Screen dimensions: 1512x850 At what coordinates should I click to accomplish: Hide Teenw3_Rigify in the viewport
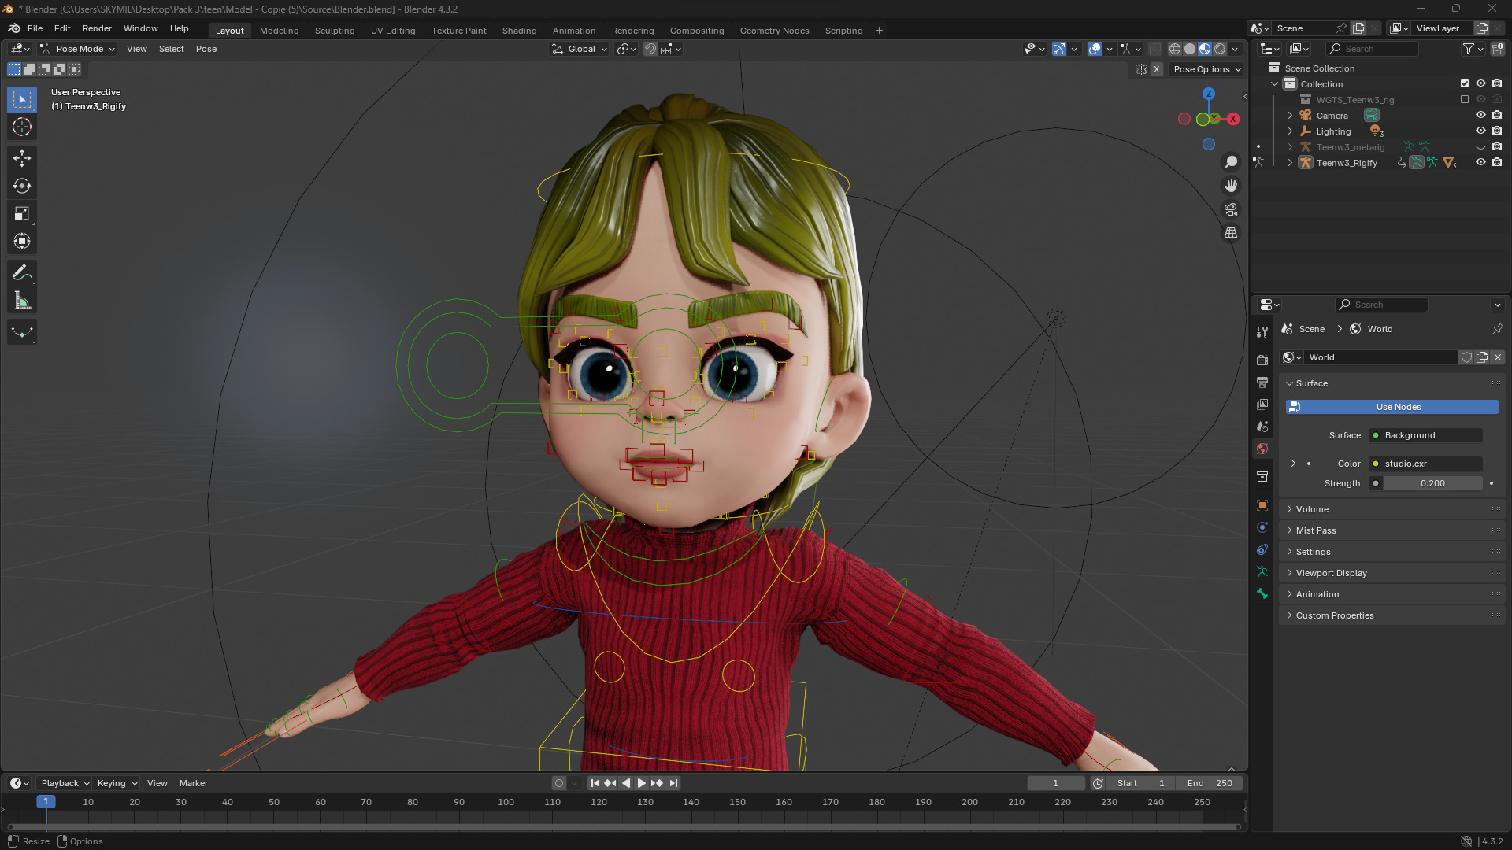point(1480,162)
